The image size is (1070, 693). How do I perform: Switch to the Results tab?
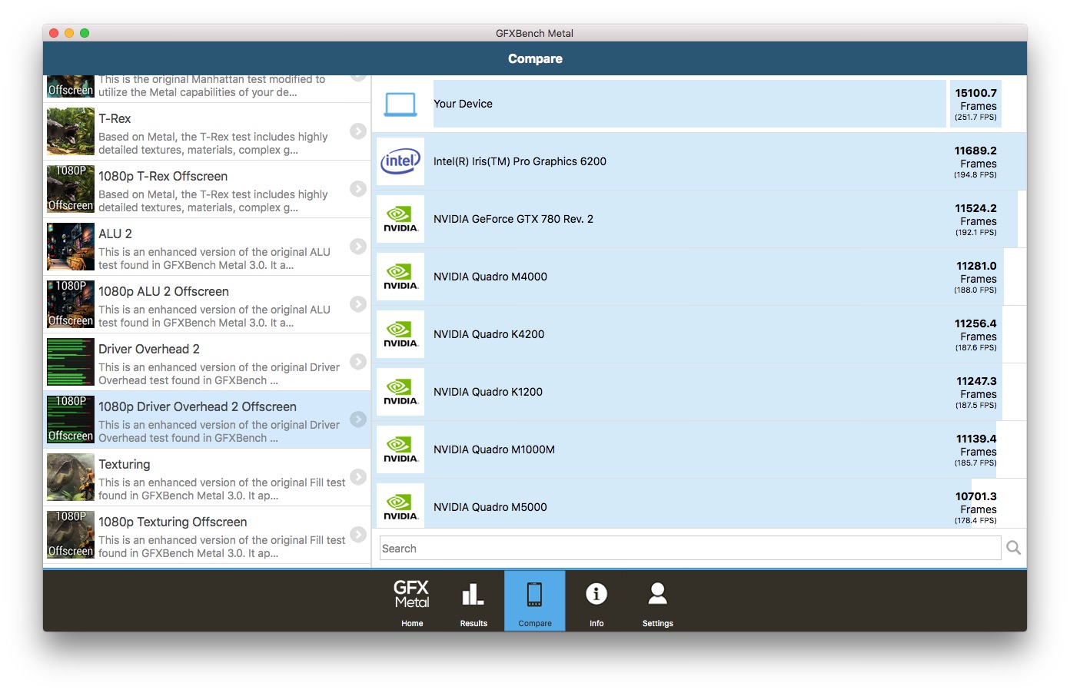pyautogui.click(x=474, y=601)
